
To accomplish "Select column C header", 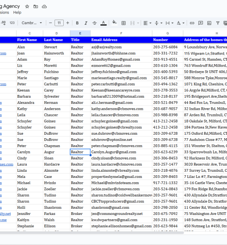I will coord(30,33).
